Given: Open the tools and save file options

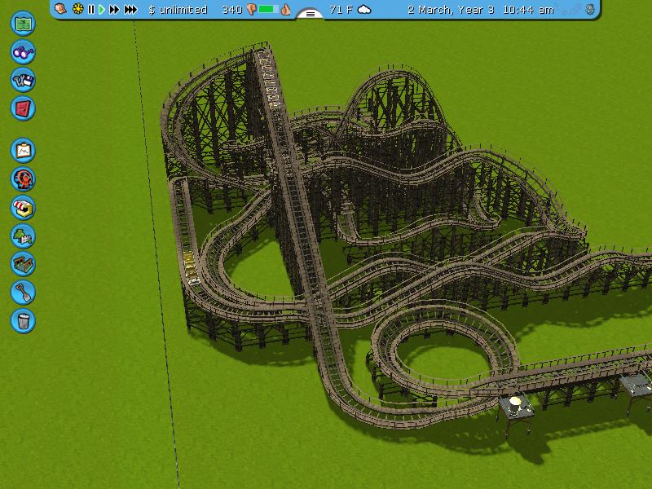Looking at the screenshot, I should tap(23, 80).
